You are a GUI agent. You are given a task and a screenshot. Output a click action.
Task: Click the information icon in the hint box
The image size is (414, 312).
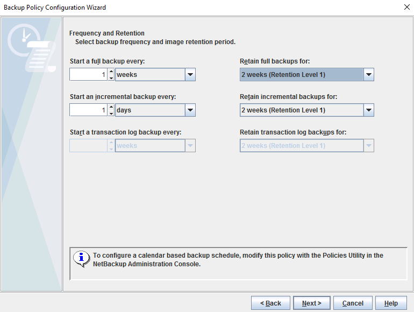pos(81,259)
